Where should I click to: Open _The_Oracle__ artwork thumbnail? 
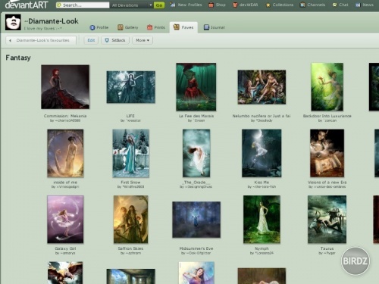click(196, 153)
